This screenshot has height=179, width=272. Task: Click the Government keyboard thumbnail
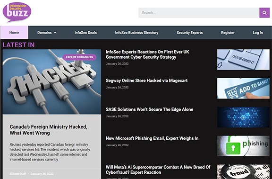click(243, 60)
